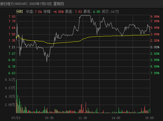163x121 pixels.
Task: Click the 7.21 baseline price label
Action: click(12, 47)
